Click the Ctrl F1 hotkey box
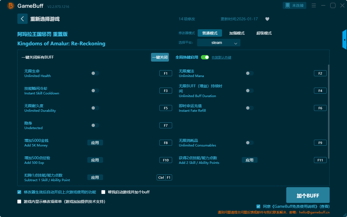This screenshot has width=347, height=217. click(164, 177)
